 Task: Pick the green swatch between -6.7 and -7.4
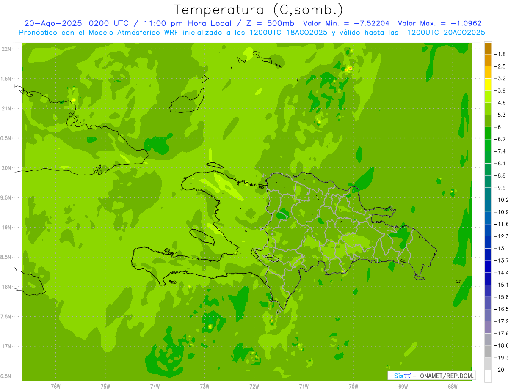[488, 145]
